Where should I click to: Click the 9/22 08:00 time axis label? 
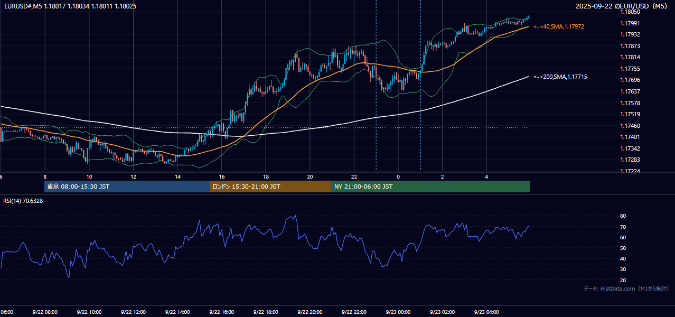(x=45, y=312)
